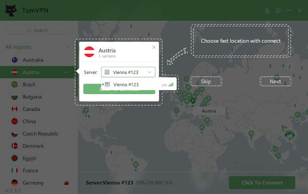308x194 pixels.
Task: Go to Next tutorial step
Action: 275,82
